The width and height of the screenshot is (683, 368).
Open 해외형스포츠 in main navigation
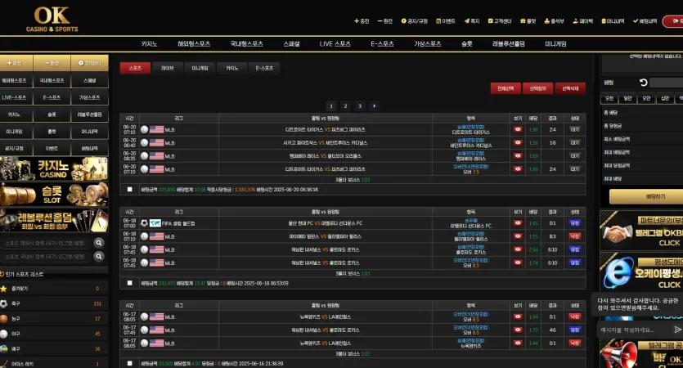click(x=194, y=44)
